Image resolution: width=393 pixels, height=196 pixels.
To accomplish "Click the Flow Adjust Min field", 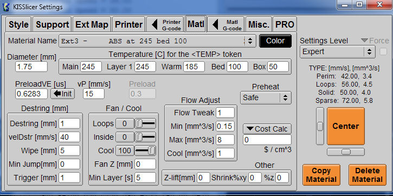I will point(225,126).
